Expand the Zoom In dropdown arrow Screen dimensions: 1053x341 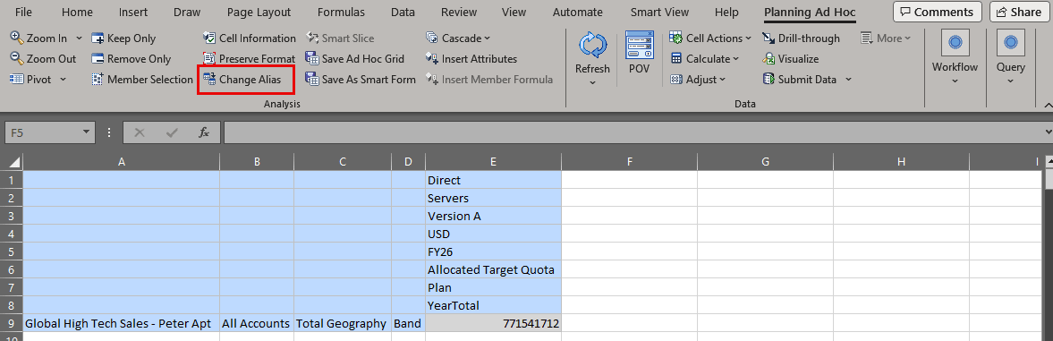click(x=80, y=38)
